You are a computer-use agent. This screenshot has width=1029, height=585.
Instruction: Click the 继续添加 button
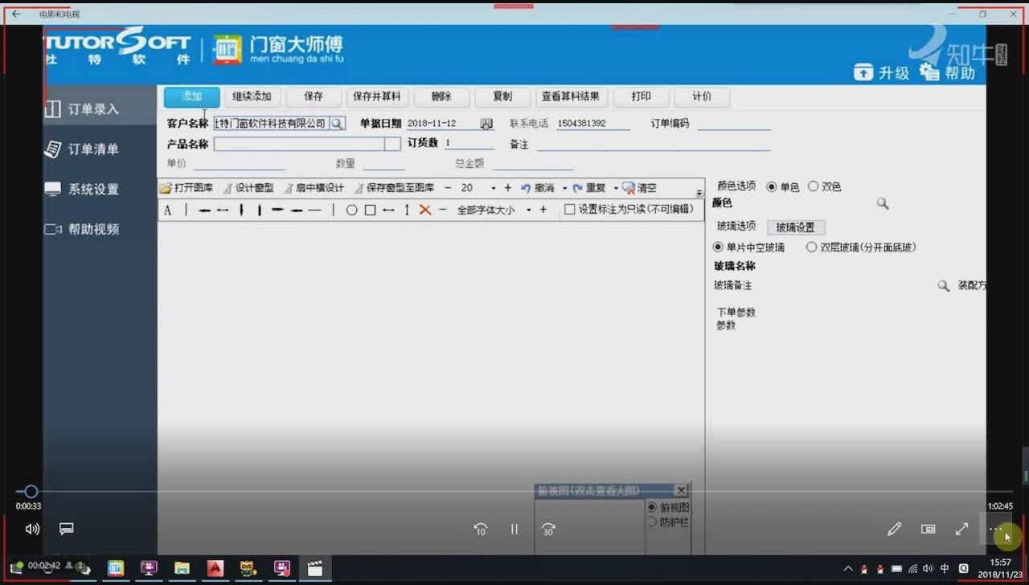[x=252, y=96]
